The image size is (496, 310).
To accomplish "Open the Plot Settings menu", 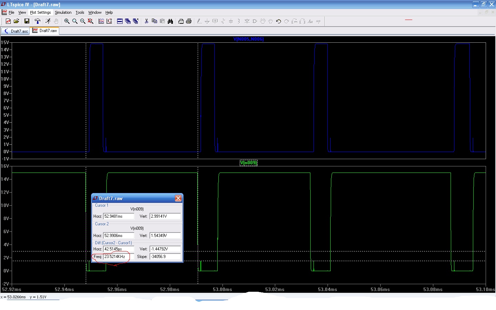I will point(40,12).
